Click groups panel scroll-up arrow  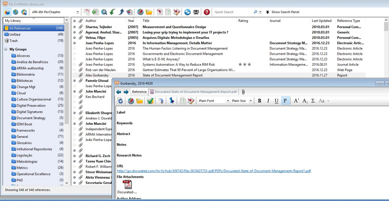coord(66,20)
